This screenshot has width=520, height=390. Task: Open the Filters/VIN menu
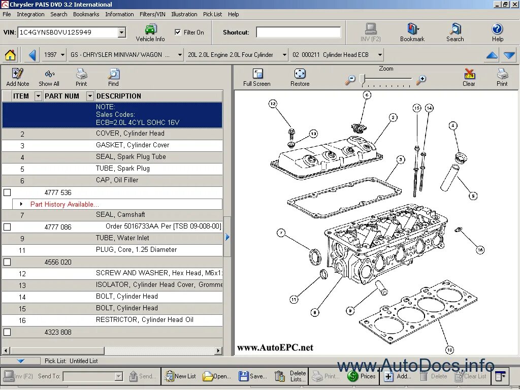point(152,14)
